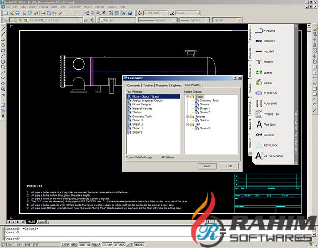
Task: Collapse the Shaan palette group folder
Action: pyautogui.click(x=188, y=96)
